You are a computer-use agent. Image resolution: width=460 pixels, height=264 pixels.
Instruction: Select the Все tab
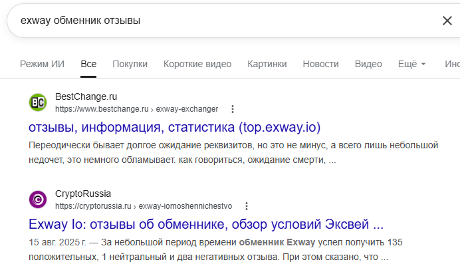click(88, 64)
